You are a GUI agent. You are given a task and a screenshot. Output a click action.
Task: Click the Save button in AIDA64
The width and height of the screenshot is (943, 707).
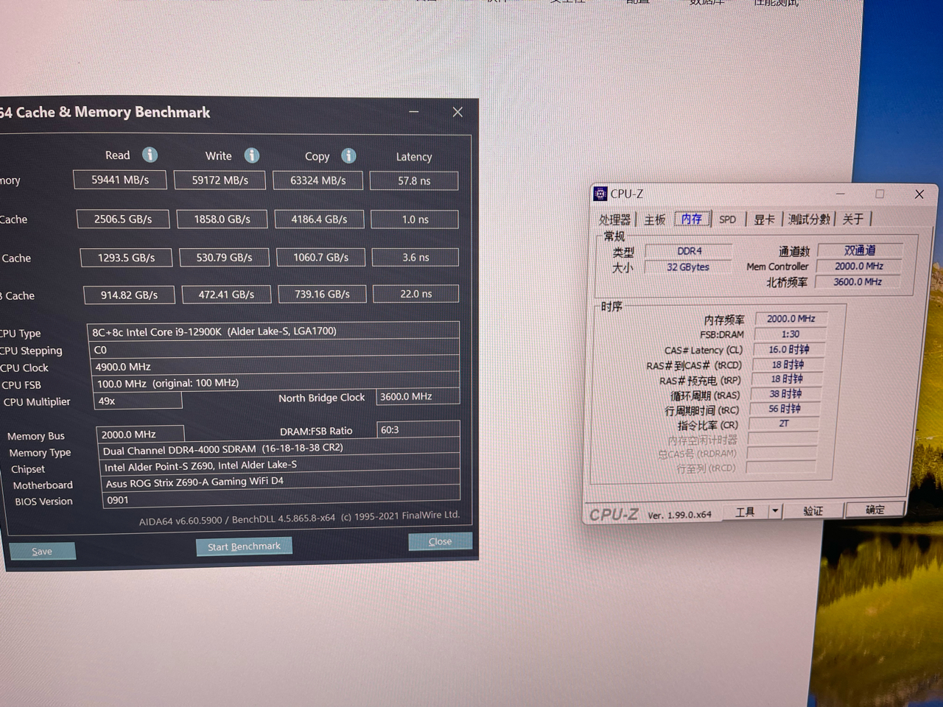(x=42, y=551)
